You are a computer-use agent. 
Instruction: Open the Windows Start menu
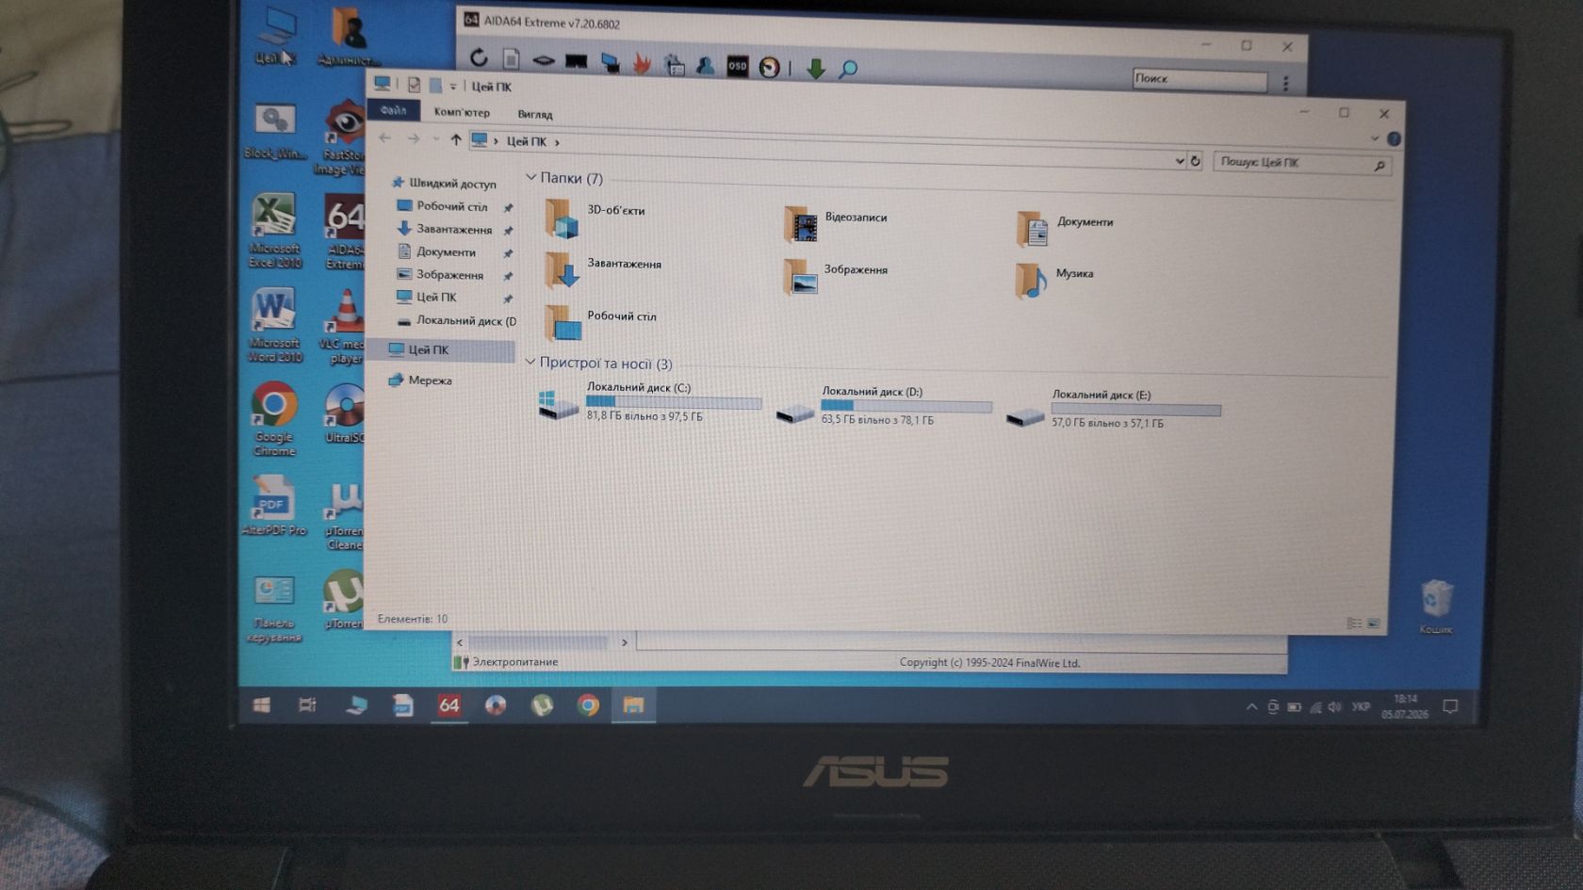[262, 704]
